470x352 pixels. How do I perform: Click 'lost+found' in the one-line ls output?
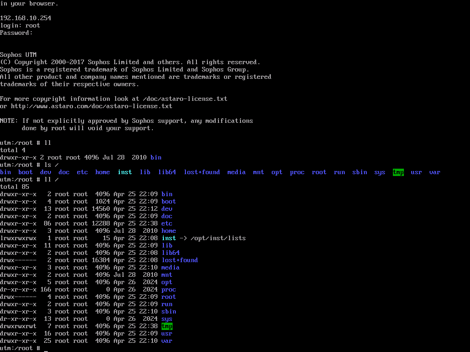pyautogui.click(x=202, y=172)
